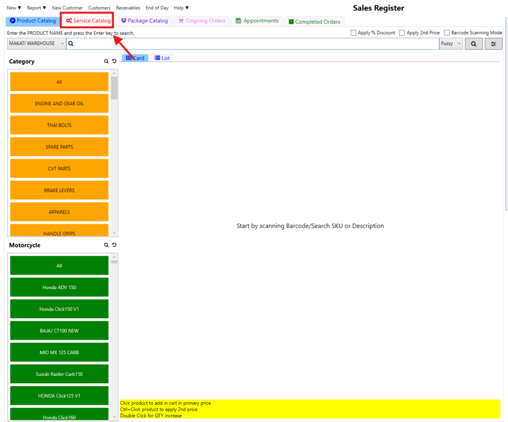Click the Category panel search icon

point(106,61)
